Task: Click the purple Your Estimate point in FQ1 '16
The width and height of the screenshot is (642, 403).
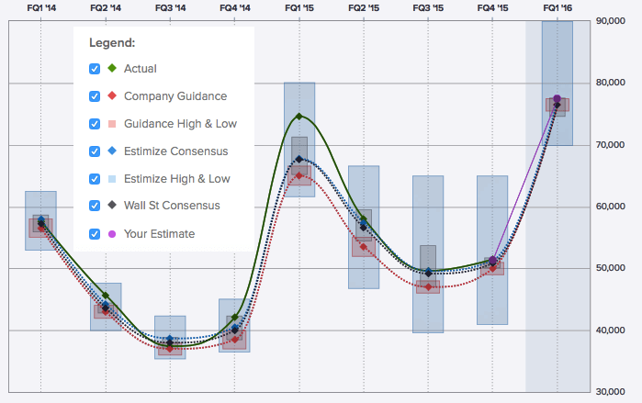Action: pyautogui.click(x=558, y=98)
